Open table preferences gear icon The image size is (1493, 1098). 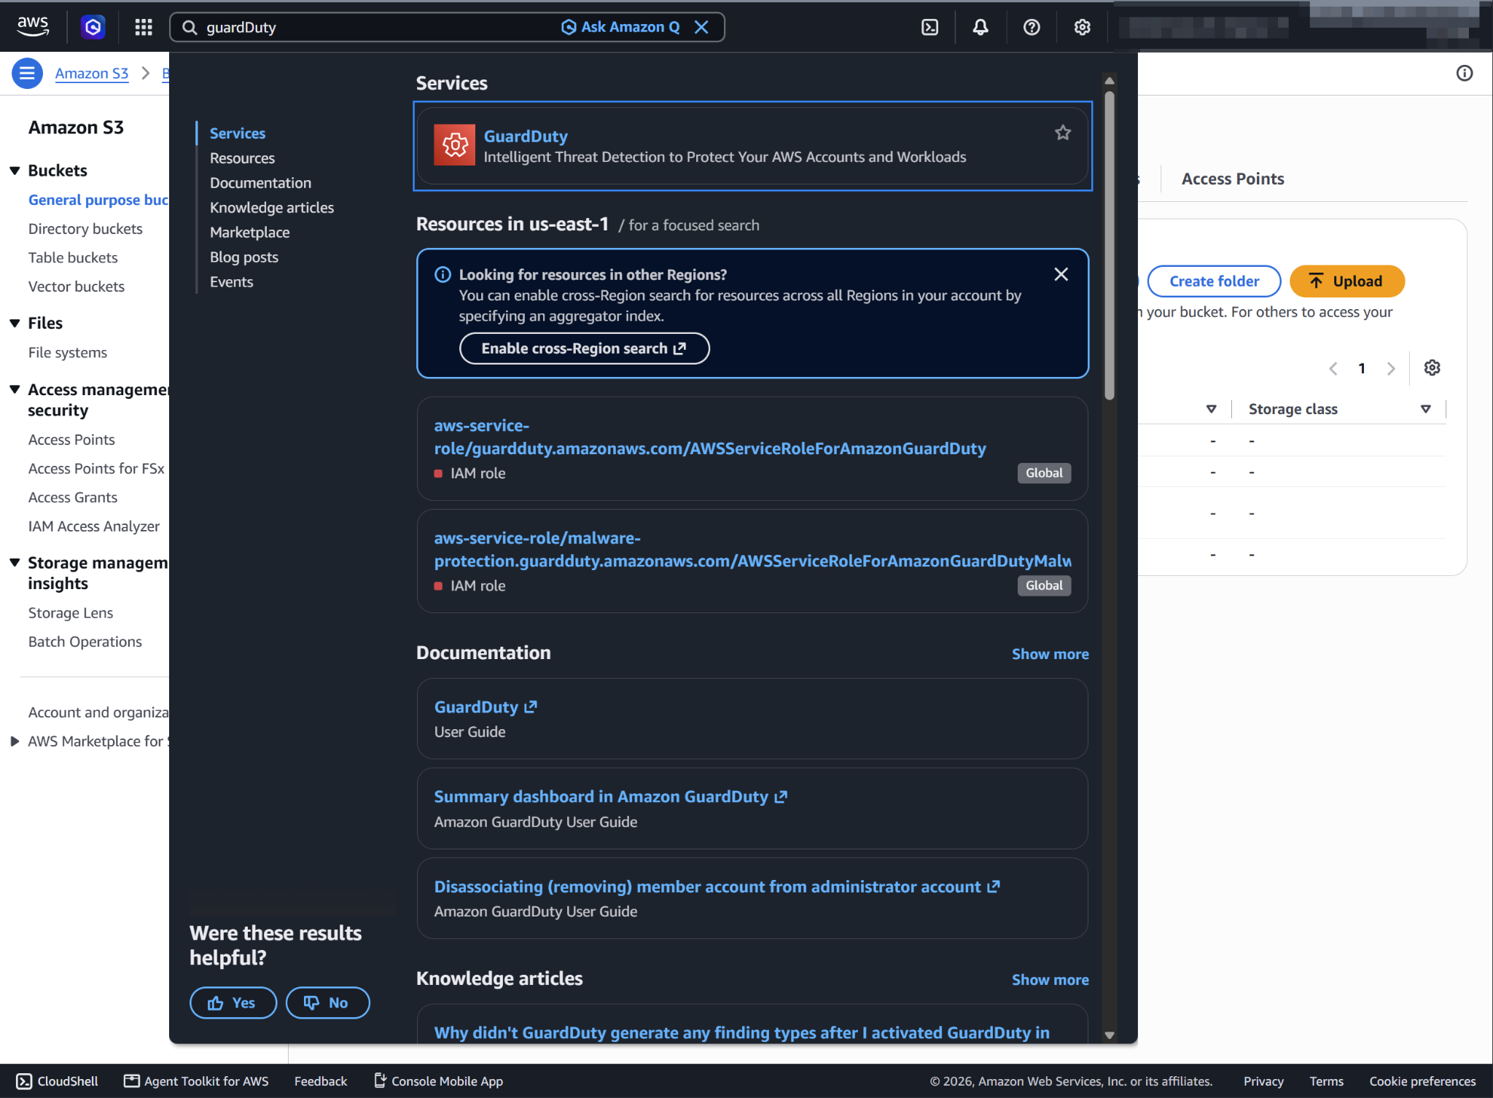click(1432, 367)
